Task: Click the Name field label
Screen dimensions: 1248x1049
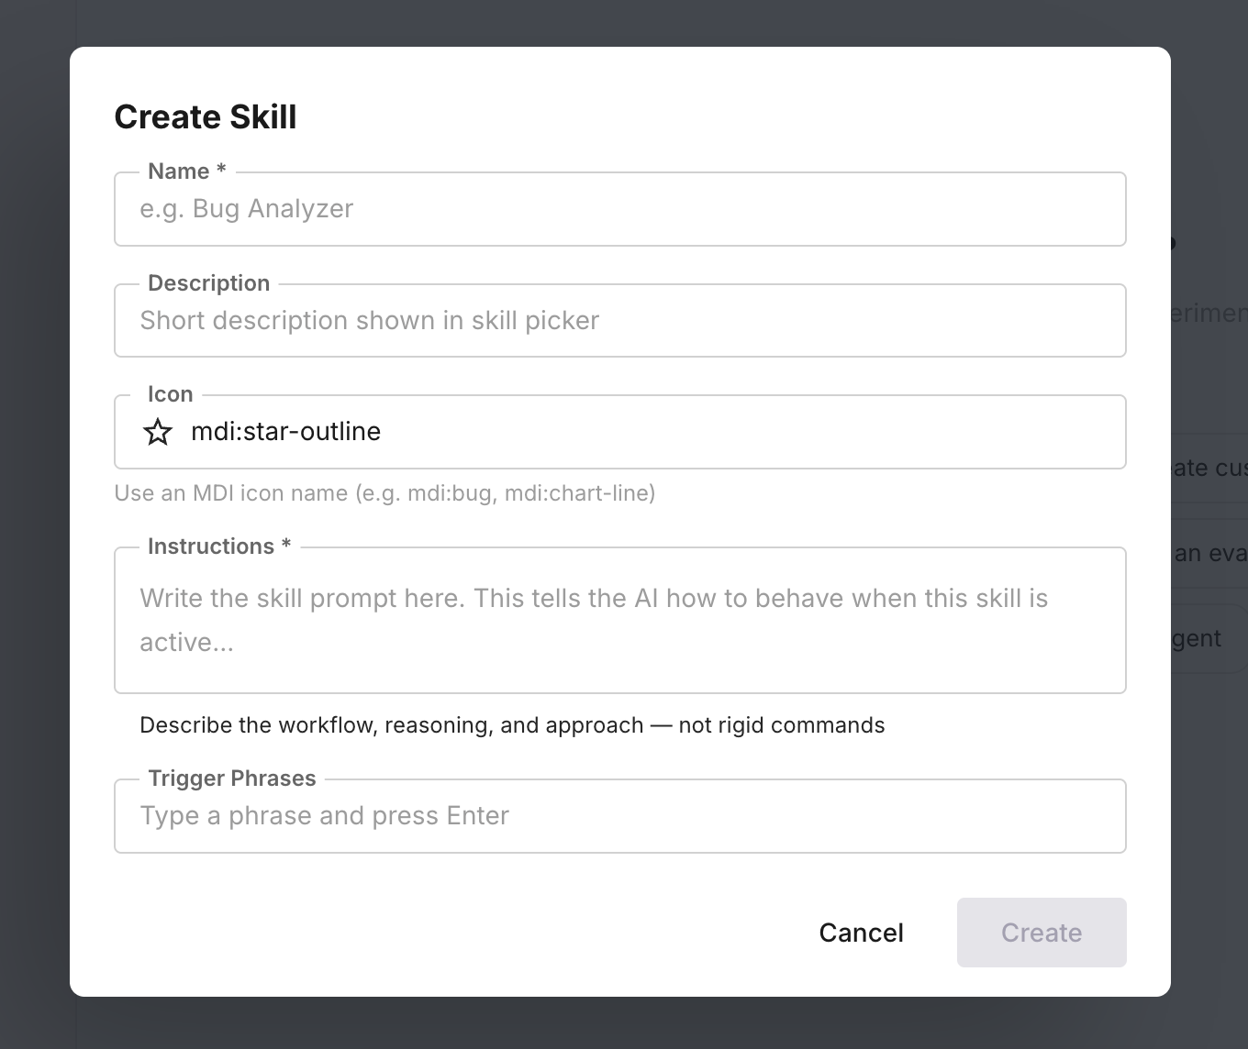Action: 184,171
